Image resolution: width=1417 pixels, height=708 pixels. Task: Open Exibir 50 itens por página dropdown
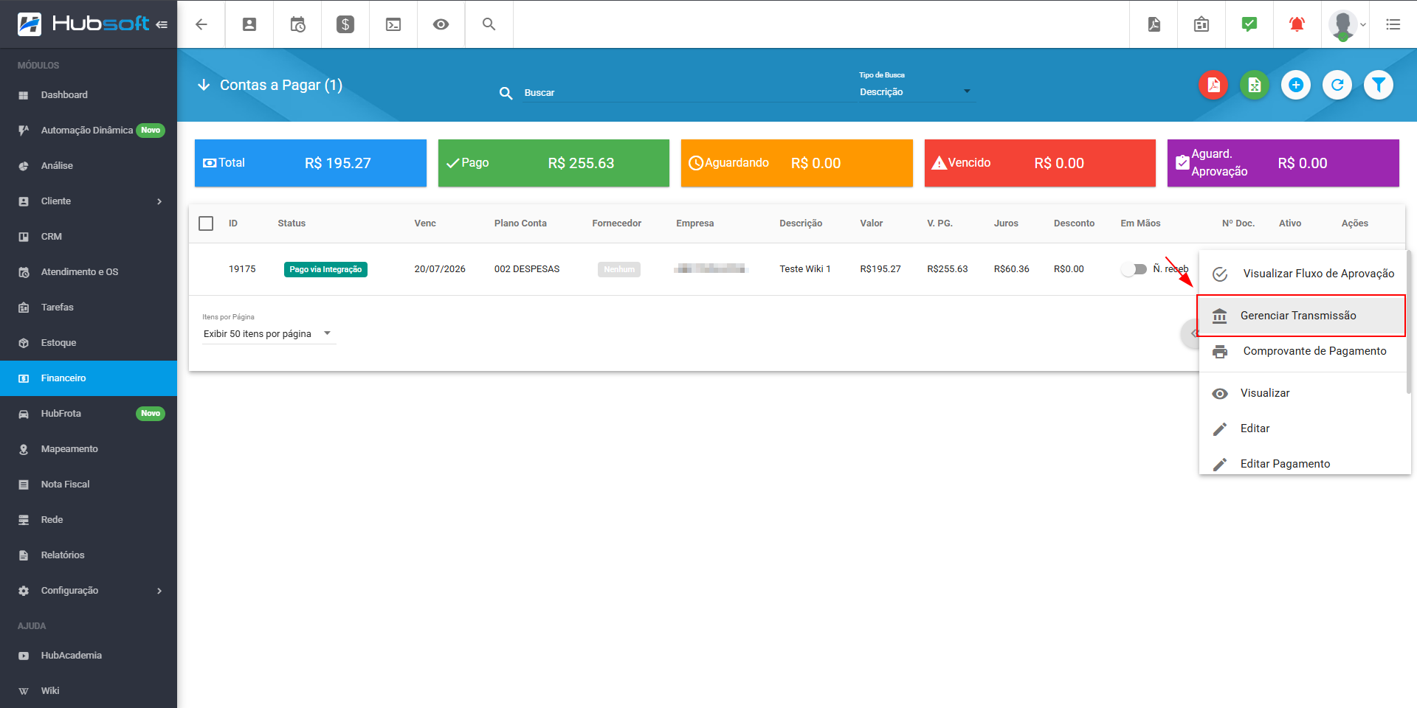point(269,334)
